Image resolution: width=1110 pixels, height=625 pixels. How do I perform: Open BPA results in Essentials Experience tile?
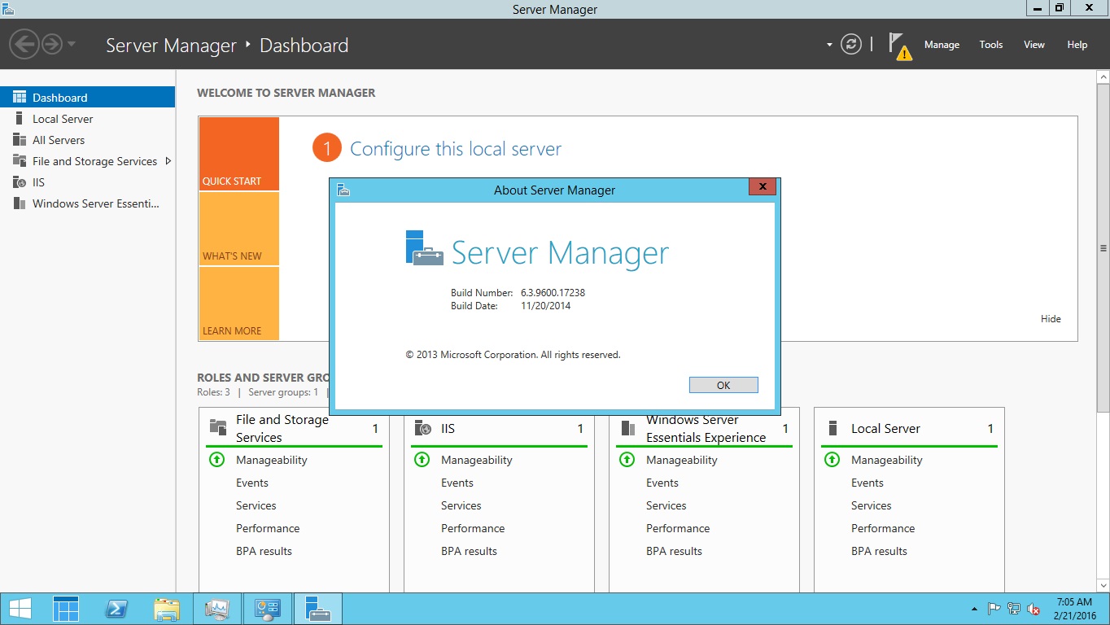674,551
